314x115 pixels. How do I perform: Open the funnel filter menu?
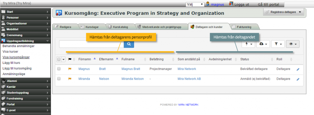pos(278,44)
